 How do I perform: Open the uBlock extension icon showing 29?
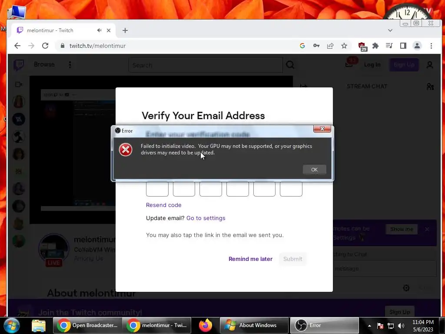point(362,46)
